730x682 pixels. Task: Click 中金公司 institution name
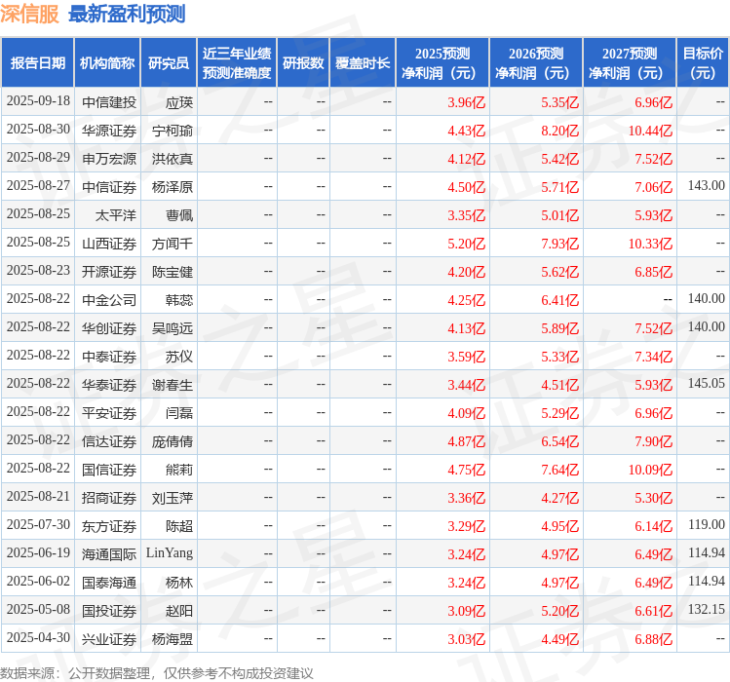tap(109, 300)
